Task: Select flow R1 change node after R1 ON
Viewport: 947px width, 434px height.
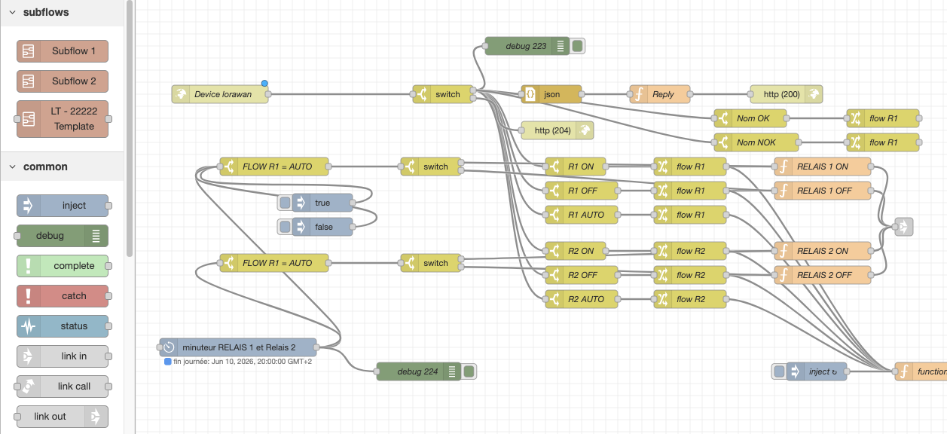Action: (x=690, y=167)
